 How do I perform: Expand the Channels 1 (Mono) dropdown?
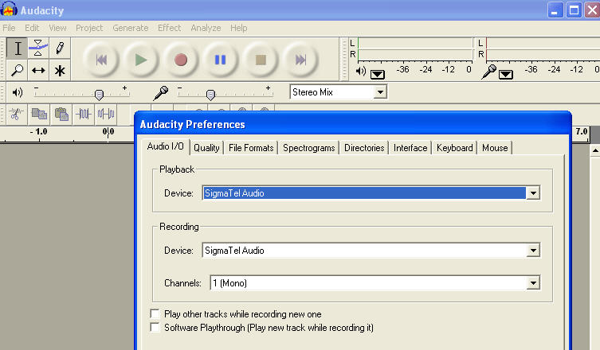point(532,283)
